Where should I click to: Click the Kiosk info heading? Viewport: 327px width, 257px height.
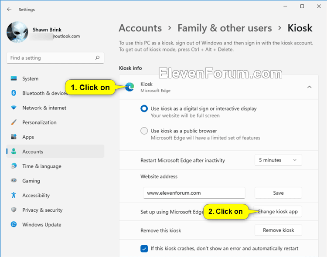pos(130,68)
